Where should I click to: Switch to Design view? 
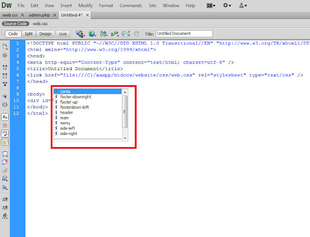45,34
